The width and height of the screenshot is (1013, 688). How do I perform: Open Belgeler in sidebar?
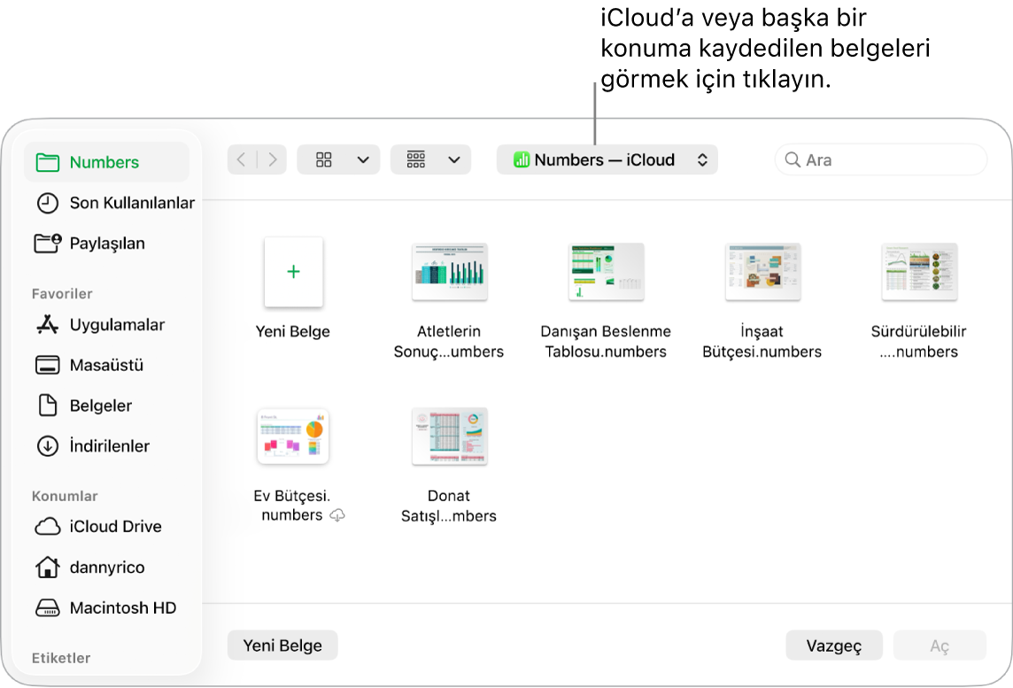pyautogui.click(x=106, y=406)
